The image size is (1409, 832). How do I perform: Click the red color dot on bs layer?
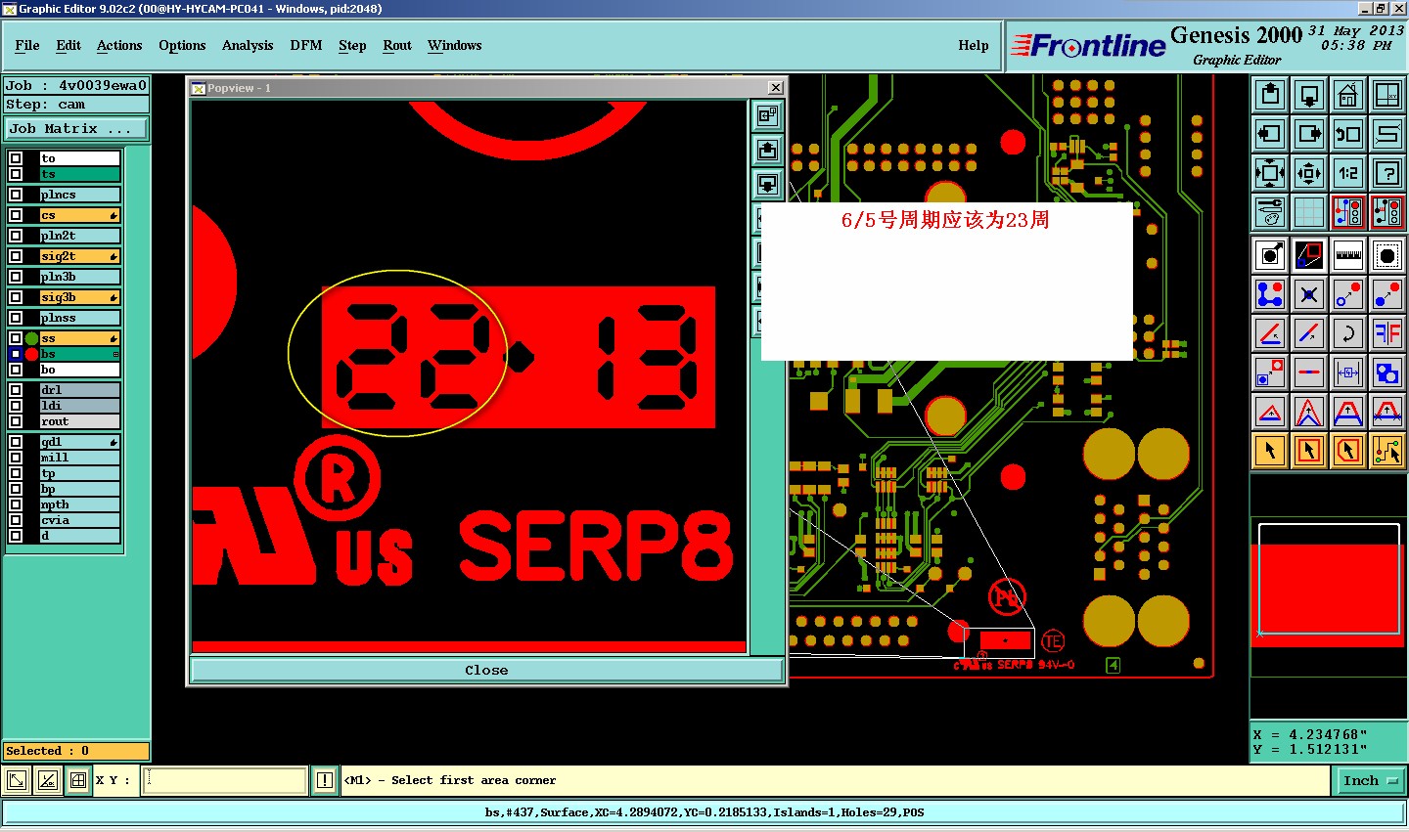coord(31,354)
